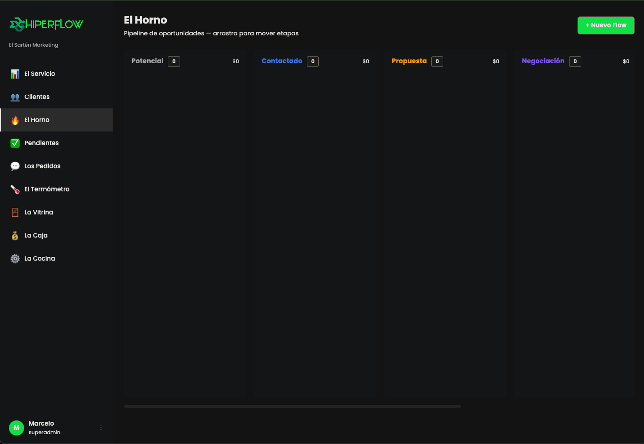Click the superadmin role label
This screenshot has width=644, height=444.
(x=44, y=432)
